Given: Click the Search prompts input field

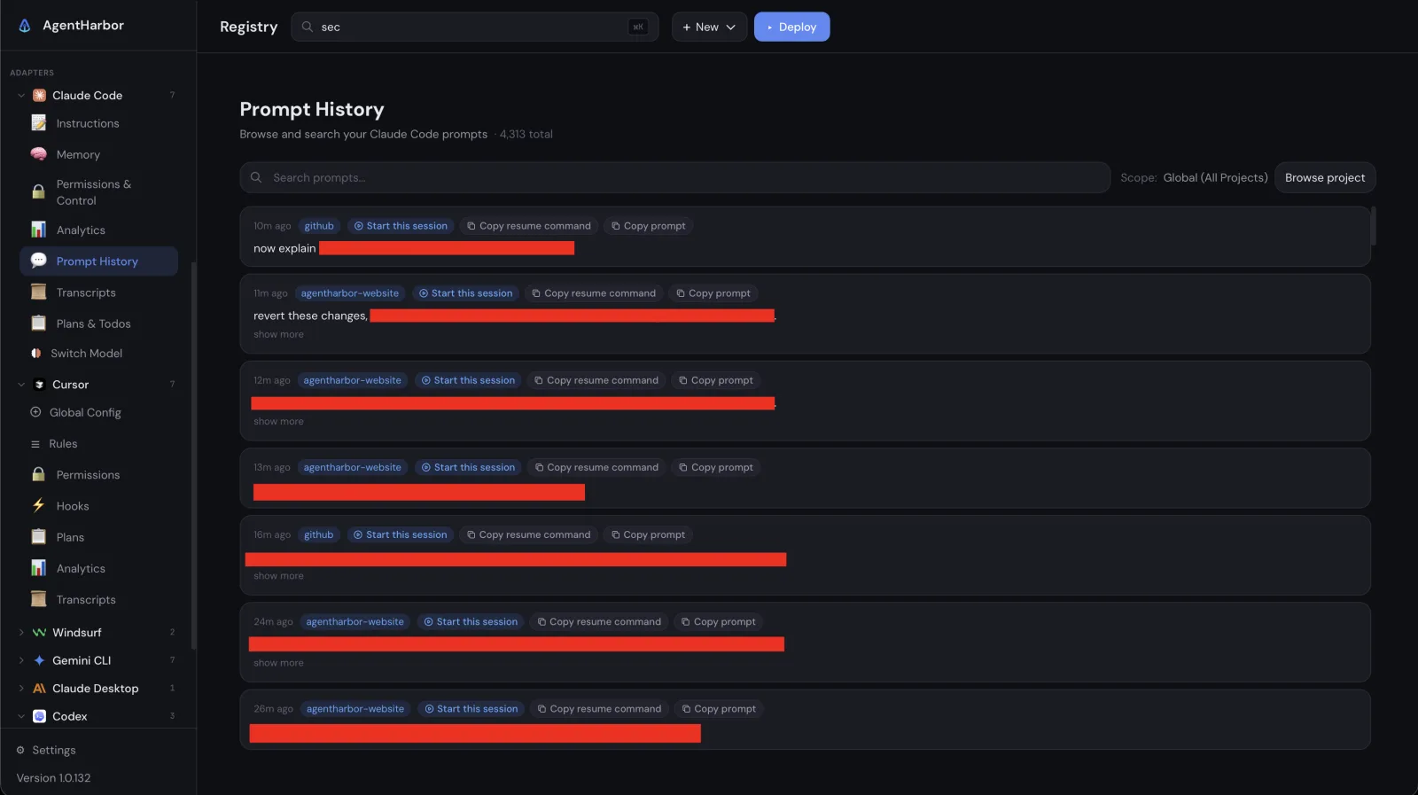Looking at the screenshot, I should tap(674, 177).
